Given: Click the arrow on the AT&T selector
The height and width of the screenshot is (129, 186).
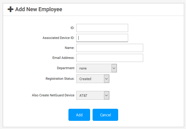Looking at the screenshot, I should [x=106, y=95].
